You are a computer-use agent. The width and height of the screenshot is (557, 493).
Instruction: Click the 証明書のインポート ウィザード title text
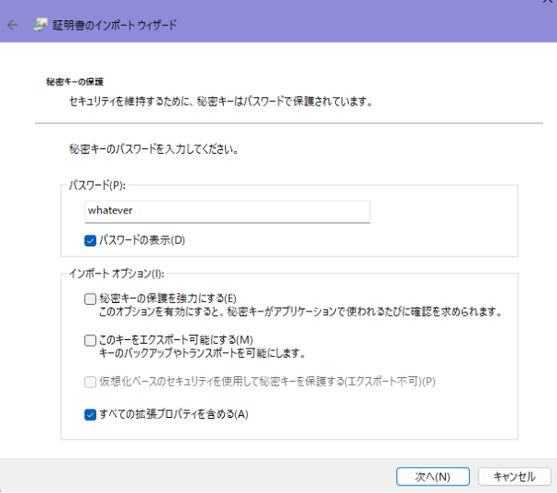tap(118, 25)
